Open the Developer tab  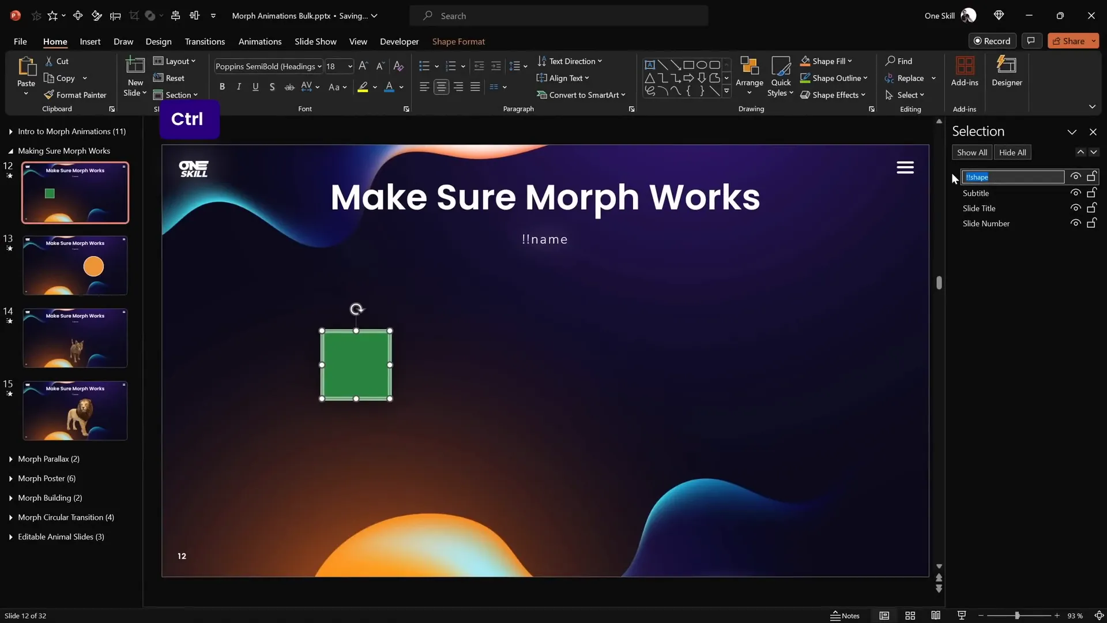click(399, 42)
